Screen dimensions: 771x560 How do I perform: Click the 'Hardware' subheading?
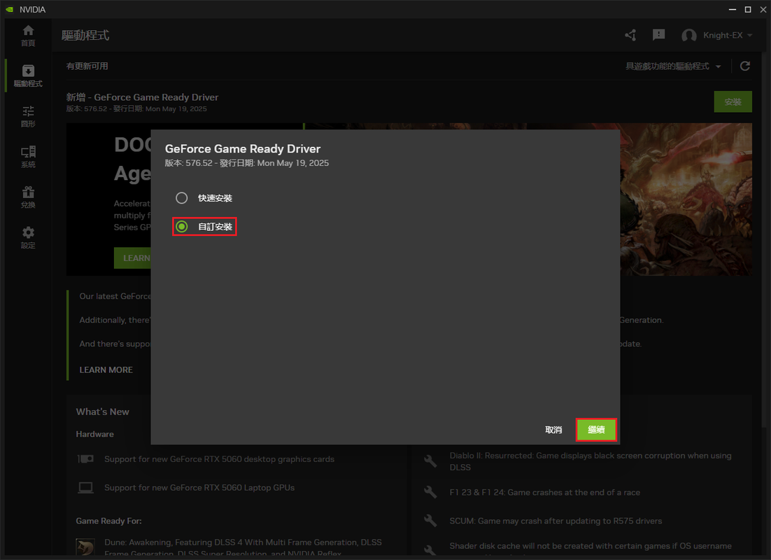coord(95,434)
